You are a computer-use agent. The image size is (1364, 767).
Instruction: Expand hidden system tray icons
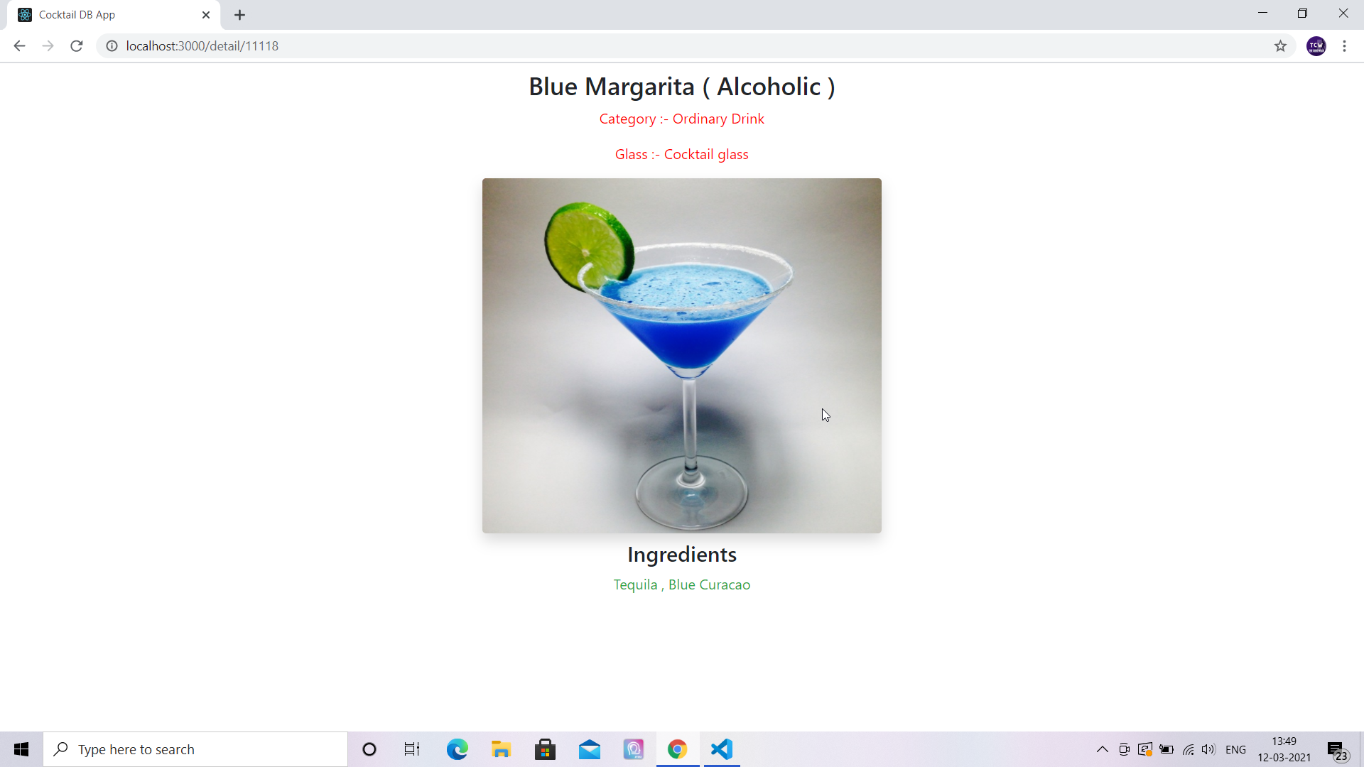[1102, 749]
